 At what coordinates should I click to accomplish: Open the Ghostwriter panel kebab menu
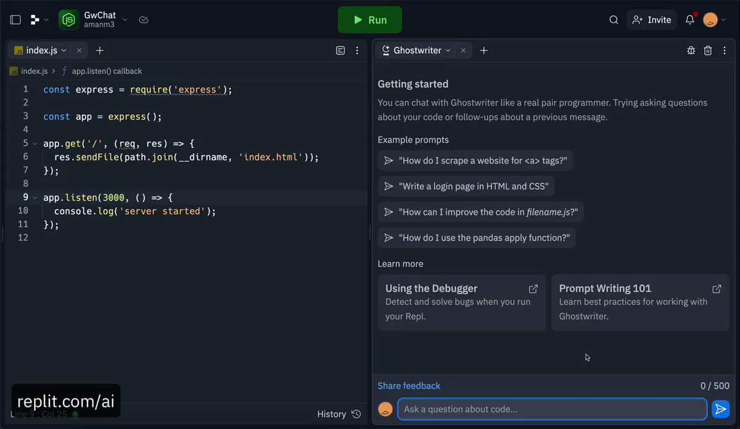pos(724,50)
